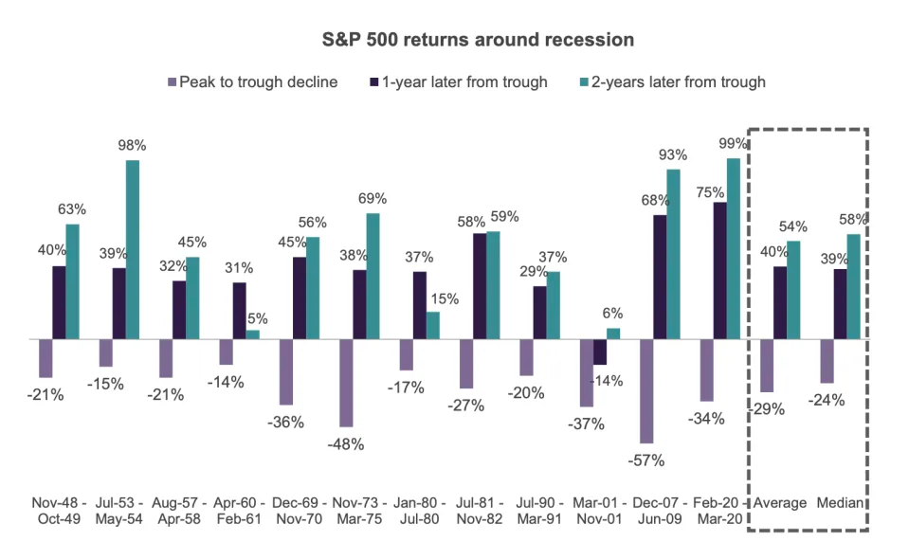
Task: Click the 98% teal bar for Jul-53 to May-54
Action: 132,249
